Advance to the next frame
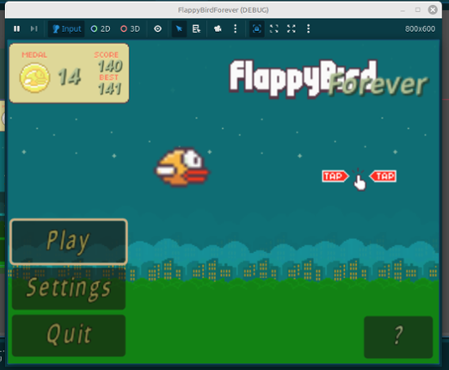 [34, 28]
